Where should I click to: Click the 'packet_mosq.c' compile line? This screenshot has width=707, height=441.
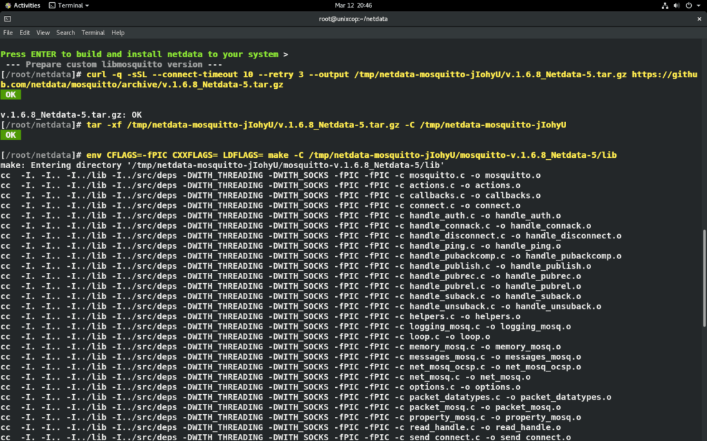click(x=280, y=407)
